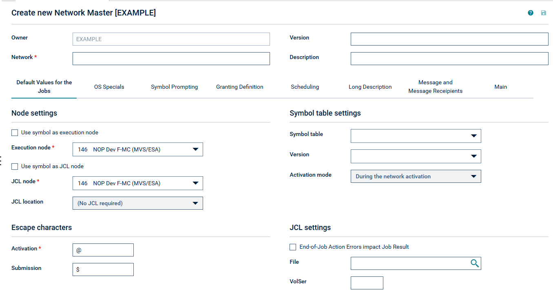Open the help icon
The height and width of the screenshot is (298, 553).
(531, 13)
